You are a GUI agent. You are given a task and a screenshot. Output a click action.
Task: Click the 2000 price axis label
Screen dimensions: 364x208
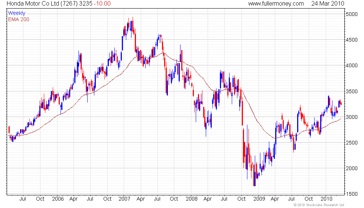352,168
